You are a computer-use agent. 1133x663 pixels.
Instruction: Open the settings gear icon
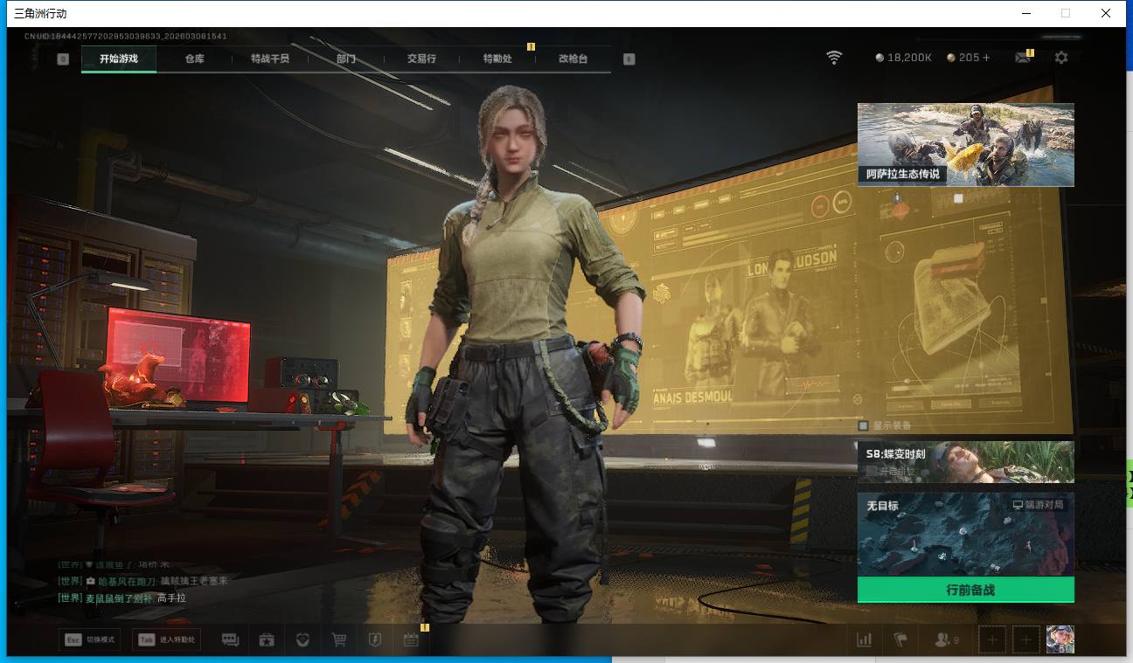pyautogui.click(x=1060, y=58)
